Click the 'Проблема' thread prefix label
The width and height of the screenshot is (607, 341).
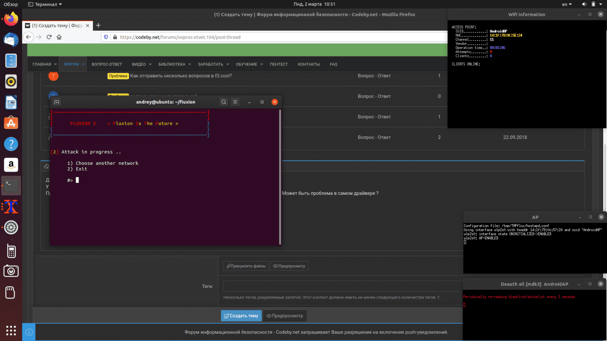[118, 76]
